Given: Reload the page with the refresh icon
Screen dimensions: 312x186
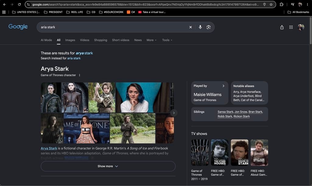Looking at the screenshot, I should [19, 4].
